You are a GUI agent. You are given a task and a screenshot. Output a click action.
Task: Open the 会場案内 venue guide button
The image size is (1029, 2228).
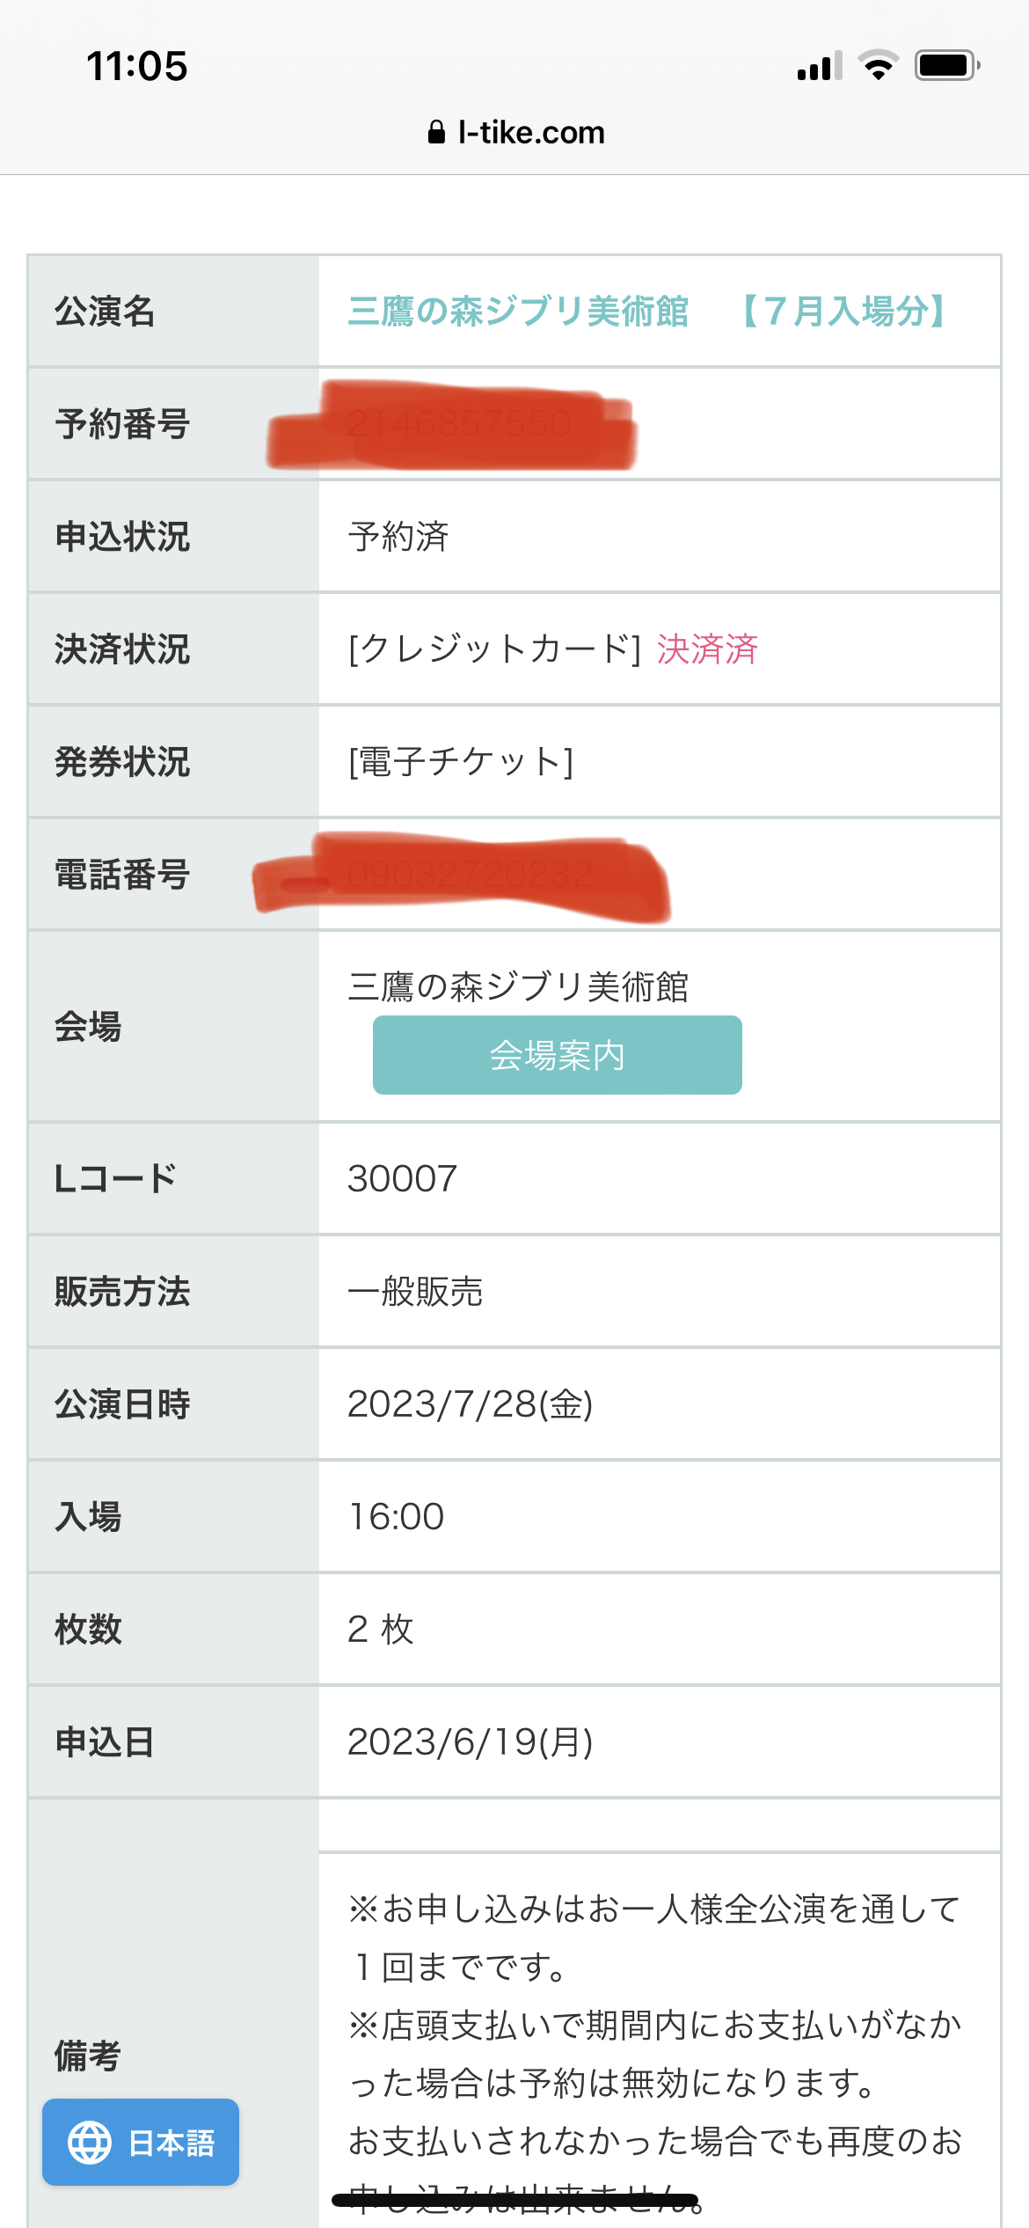click(x=558, y=1055)
